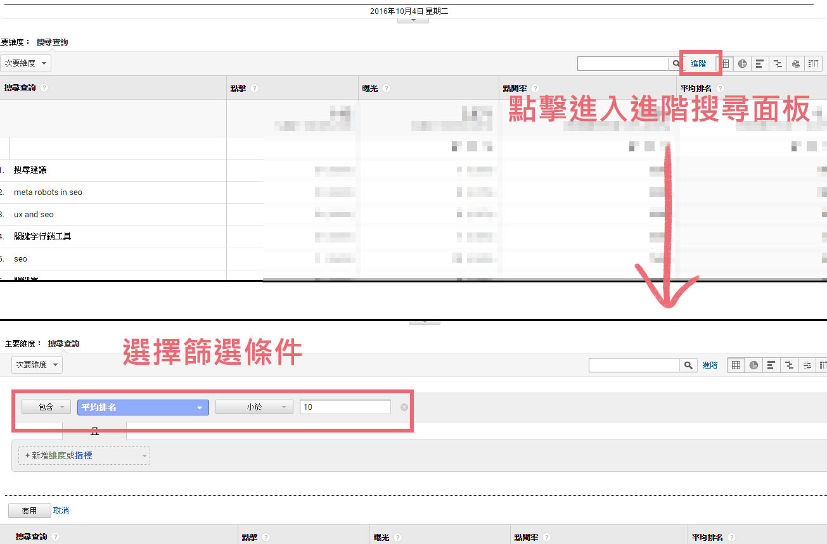Open help icon beside 點擊 in the lower table
The height and width of the screenshot is (544, 827).
click(266, 537)
